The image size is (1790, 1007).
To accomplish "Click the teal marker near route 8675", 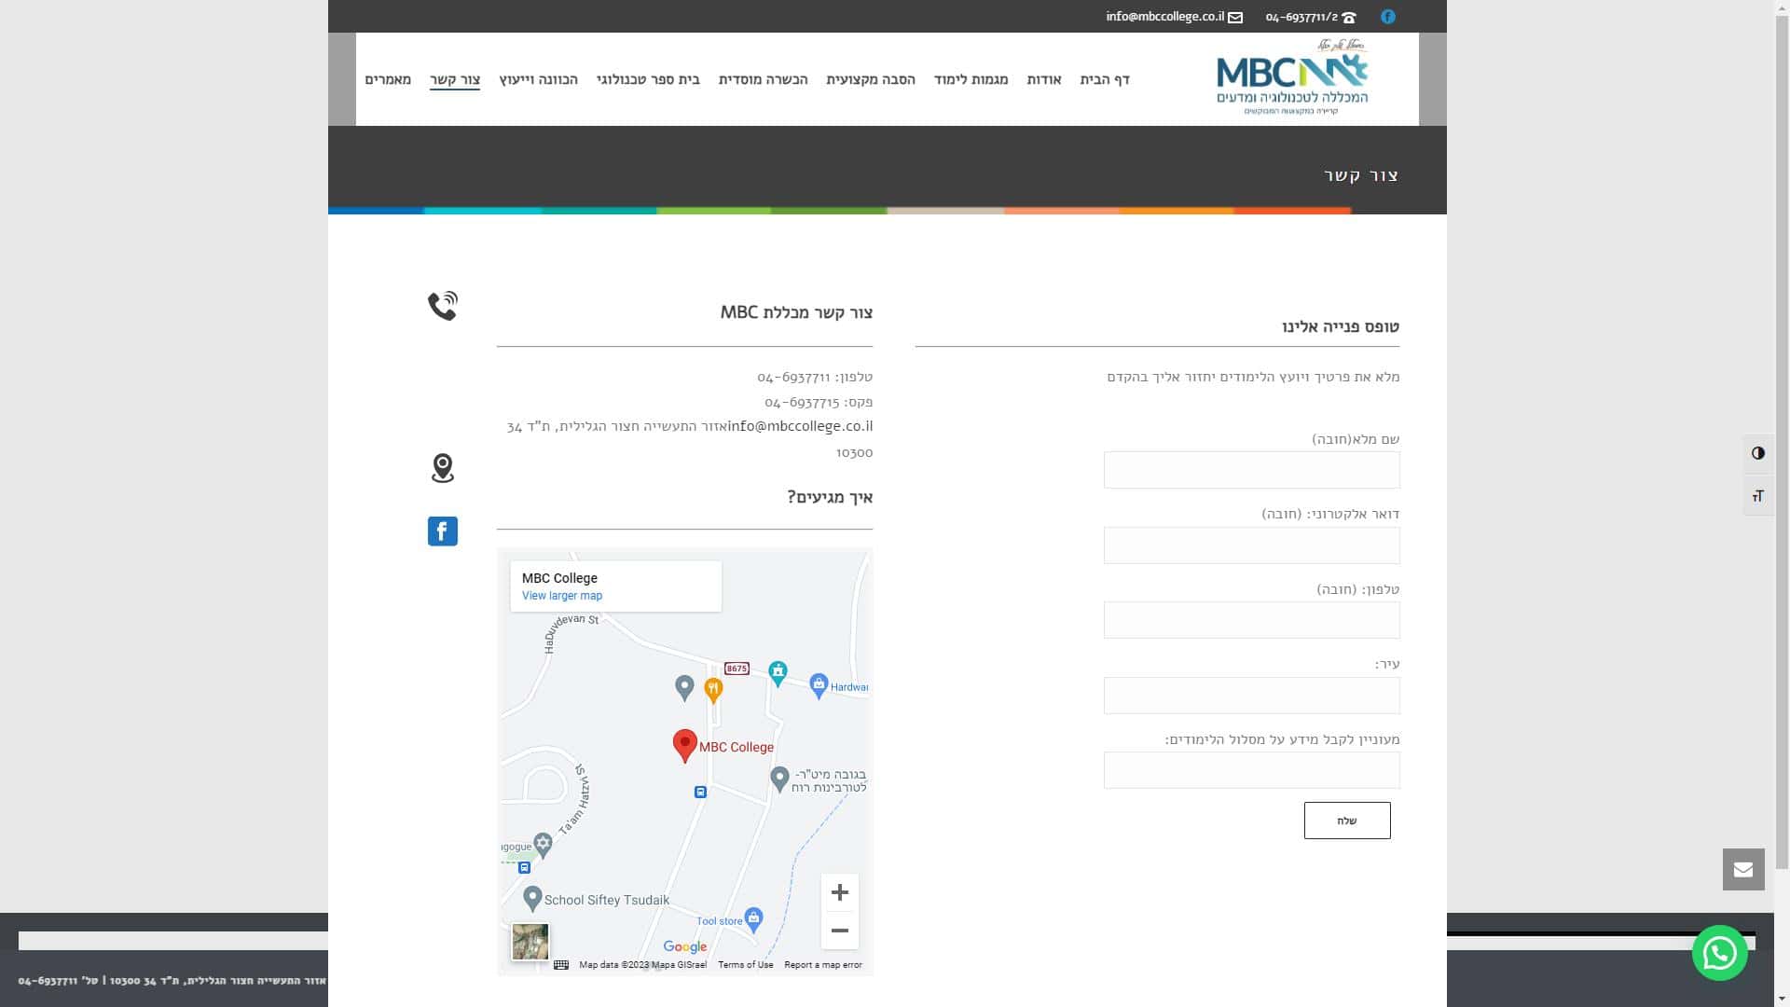I will pyautogui.click(x=778, y=672).
